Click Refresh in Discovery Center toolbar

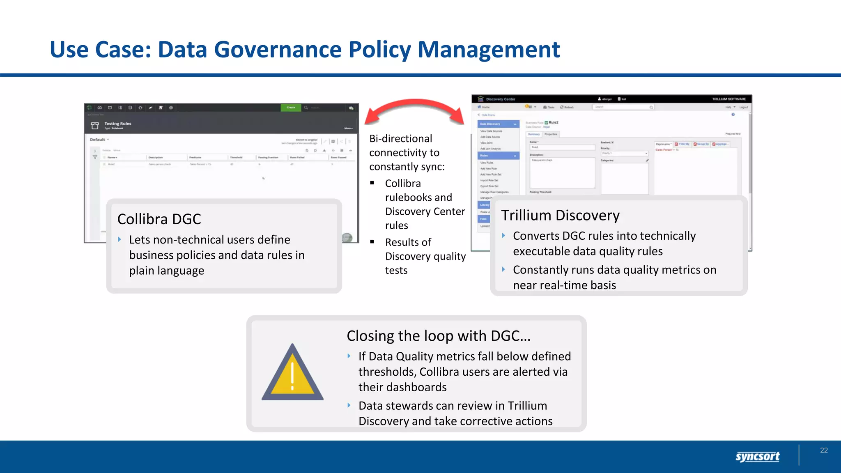coord(567,107)
